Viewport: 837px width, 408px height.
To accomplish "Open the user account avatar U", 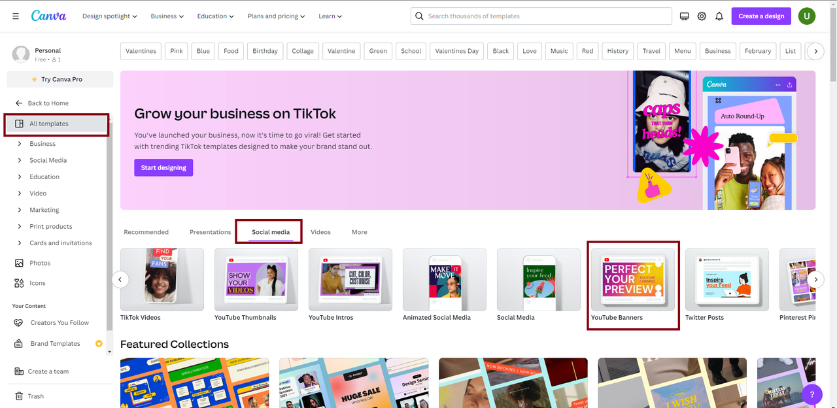I will click(x=807, y=16).
